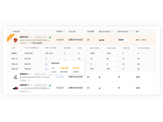Toggle the eye icon for AB326
The image size is (163, 122).
tap(31, 37)
